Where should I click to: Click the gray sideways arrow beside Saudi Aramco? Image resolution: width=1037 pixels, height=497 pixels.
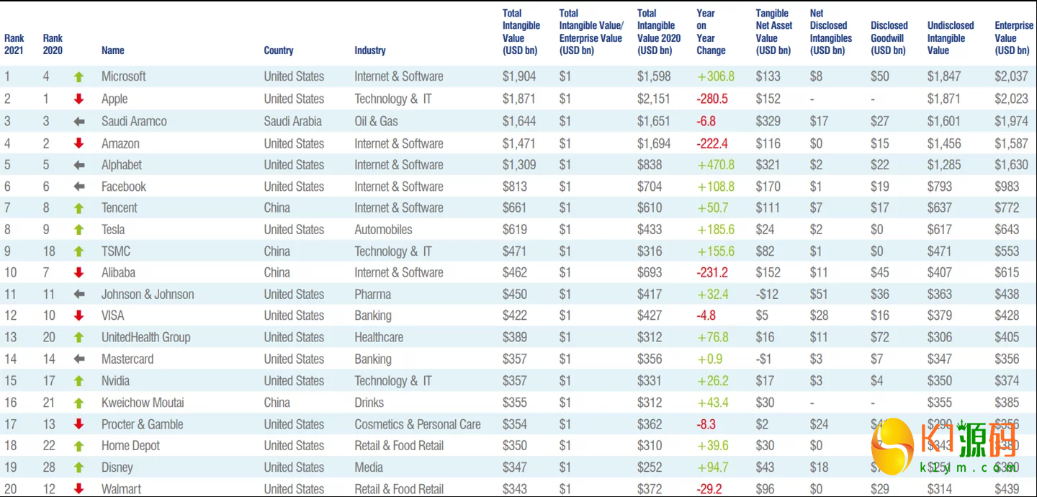click(79, 122)
